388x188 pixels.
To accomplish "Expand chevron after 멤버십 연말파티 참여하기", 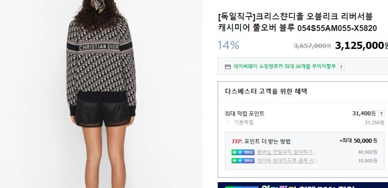I will pos(315,153).
